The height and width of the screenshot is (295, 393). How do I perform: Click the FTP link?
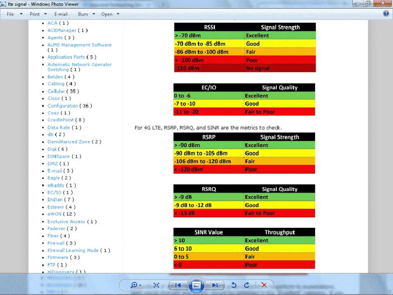pos(51,265)
